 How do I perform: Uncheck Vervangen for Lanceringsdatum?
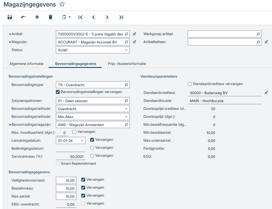click(92, 140)
